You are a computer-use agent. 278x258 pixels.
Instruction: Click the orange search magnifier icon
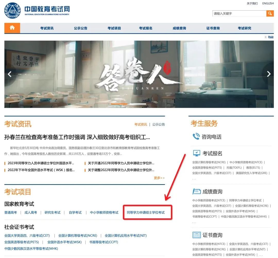pyautogui.click(x=270, y=13)
